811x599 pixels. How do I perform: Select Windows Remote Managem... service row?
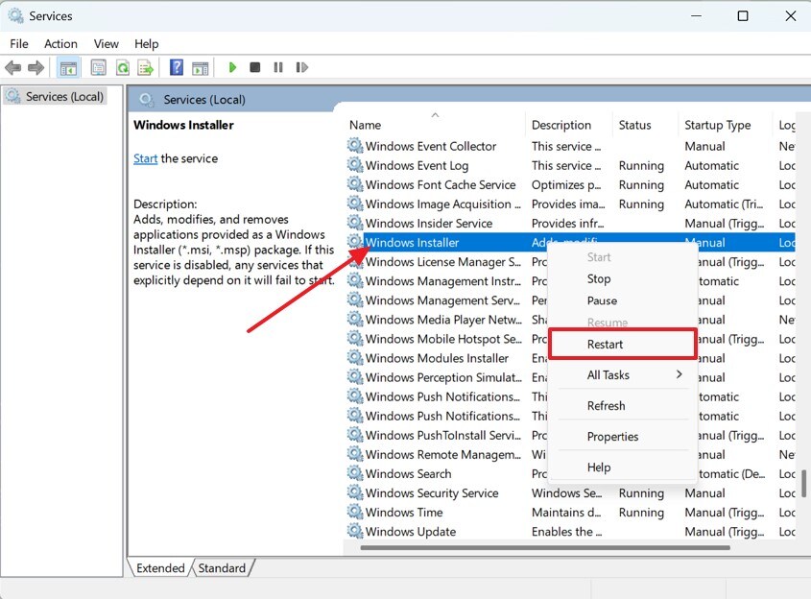coord(442,455)
